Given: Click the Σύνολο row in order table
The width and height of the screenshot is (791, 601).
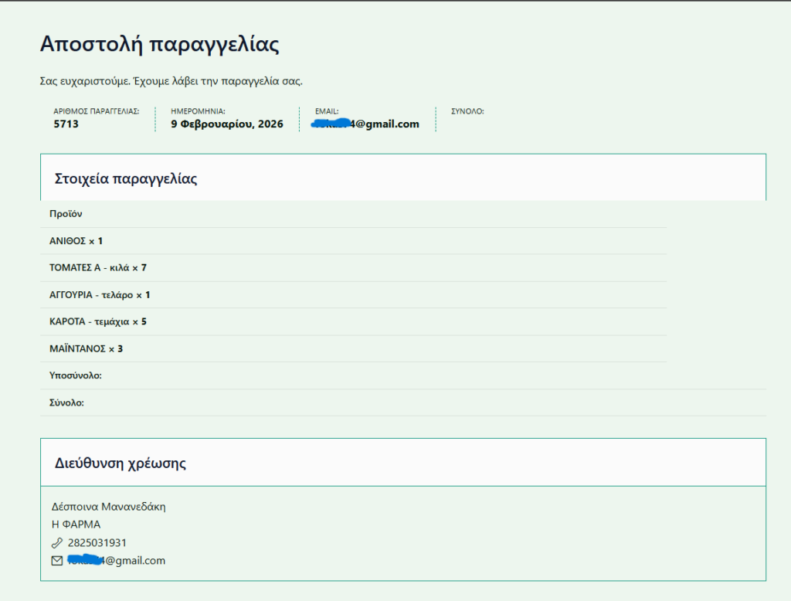Looking at the screenshot, I should [x=66, y=403].
